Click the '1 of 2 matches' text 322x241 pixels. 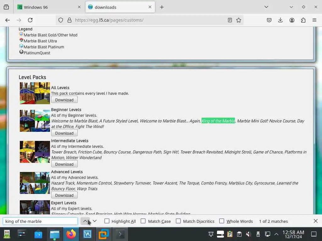(273, 221)
